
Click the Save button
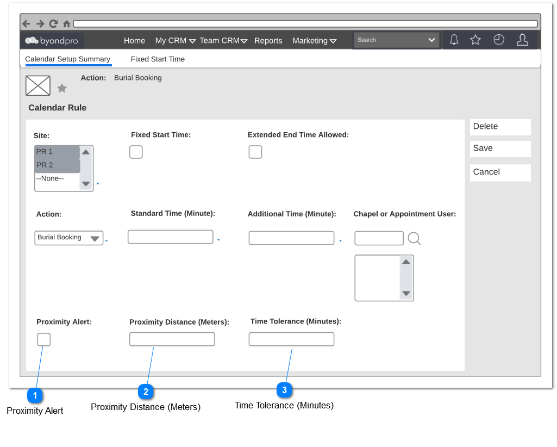(x=500, y=148)
